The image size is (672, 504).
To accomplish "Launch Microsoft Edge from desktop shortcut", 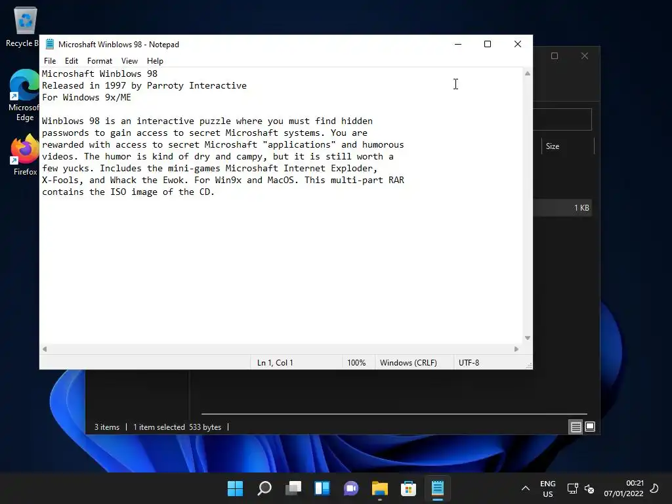I will click(24, 95).
